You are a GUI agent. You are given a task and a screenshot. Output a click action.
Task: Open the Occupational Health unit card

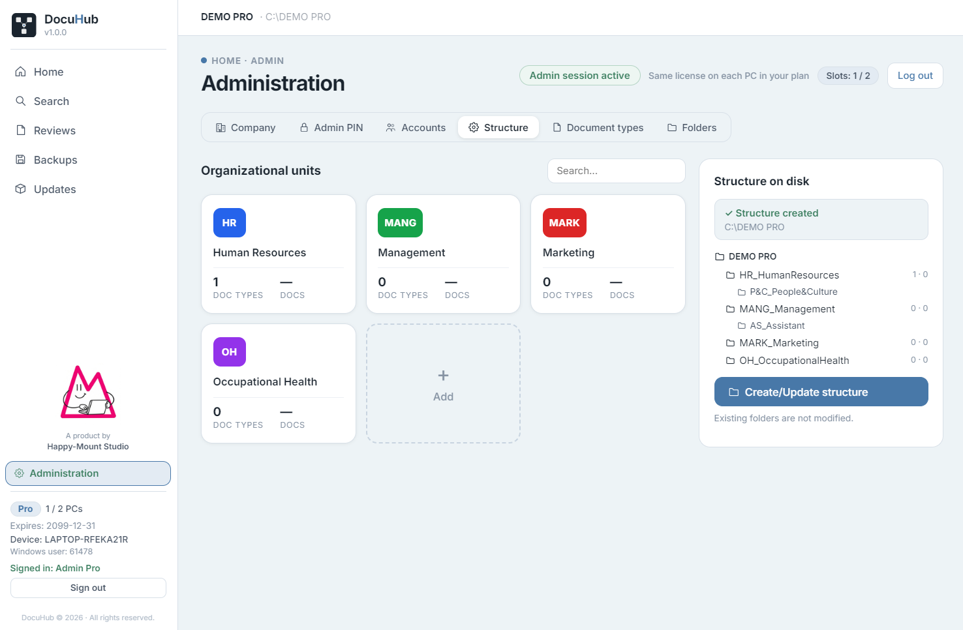279,383
